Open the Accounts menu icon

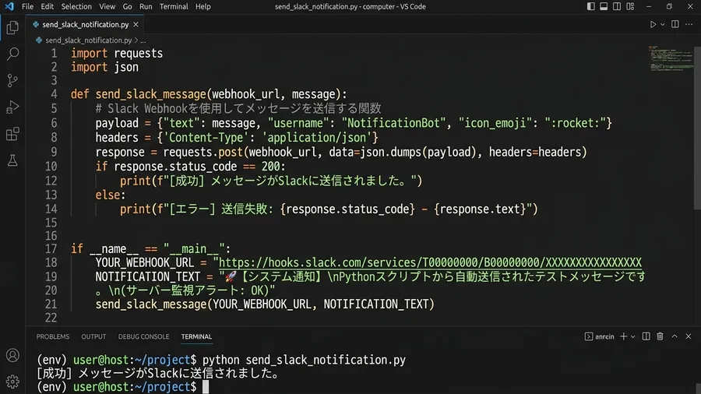click(x=12, y=355)
